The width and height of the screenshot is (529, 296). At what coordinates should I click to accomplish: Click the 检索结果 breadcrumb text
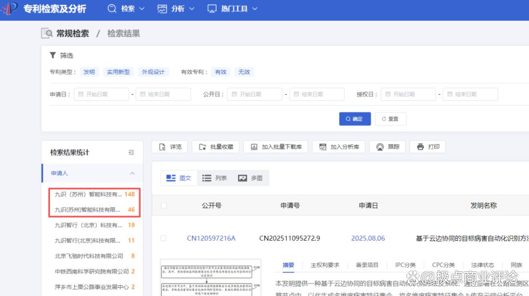(123, 33)
